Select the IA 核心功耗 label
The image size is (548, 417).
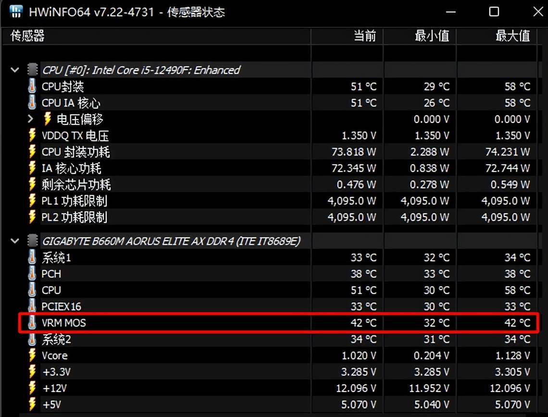coord(71,168)
